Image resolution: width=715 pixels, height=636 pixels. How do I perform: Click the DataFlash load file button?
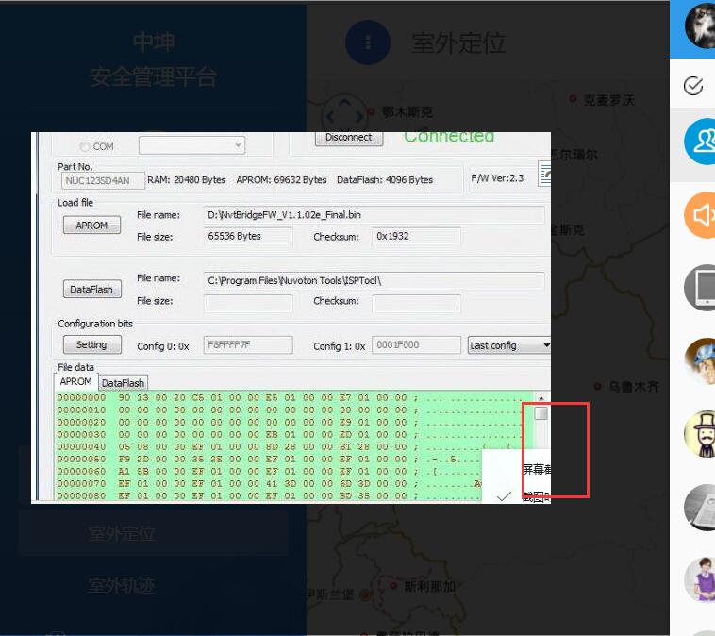coord(92,289)
